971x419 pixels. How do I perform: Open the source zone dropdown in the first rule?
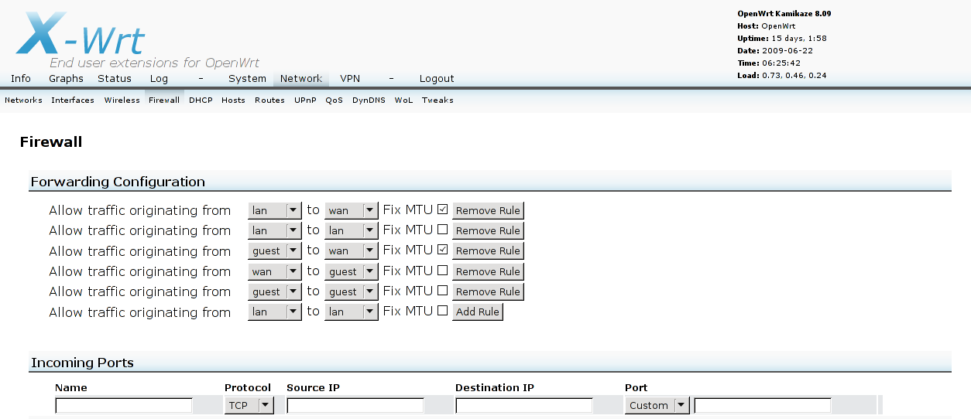(x=274, y=210)
